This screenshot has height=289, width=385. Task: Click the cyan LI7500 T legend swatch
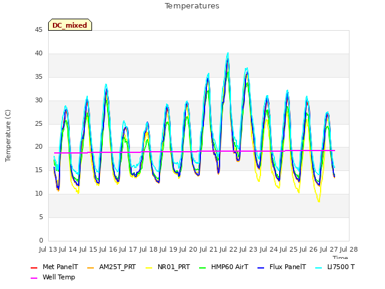coord(318,267)
